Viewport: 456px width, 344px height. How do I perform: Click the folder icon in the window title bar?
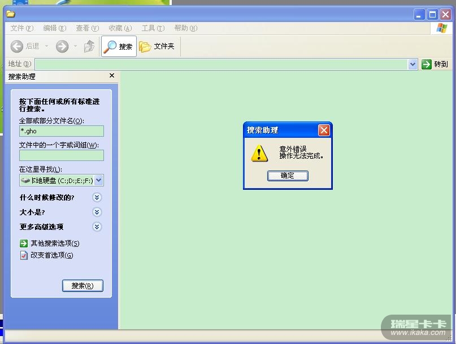click(11, 14)
